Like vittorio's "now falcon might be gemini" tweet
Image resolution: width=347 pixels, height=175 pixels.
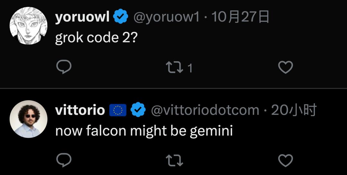(285, 160)
